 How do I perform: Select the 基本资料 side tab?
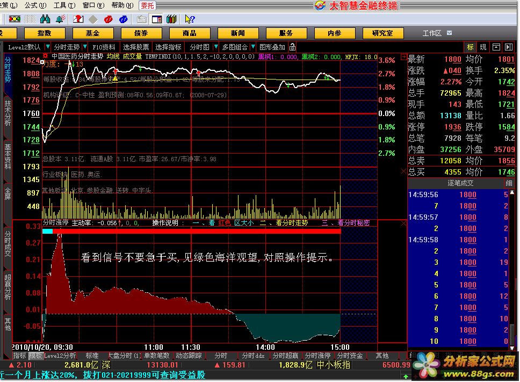8,156
